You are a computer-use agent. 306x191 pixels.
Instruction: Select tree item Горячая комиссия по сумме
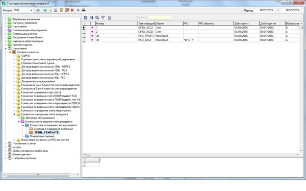click(x=38, y=63)
